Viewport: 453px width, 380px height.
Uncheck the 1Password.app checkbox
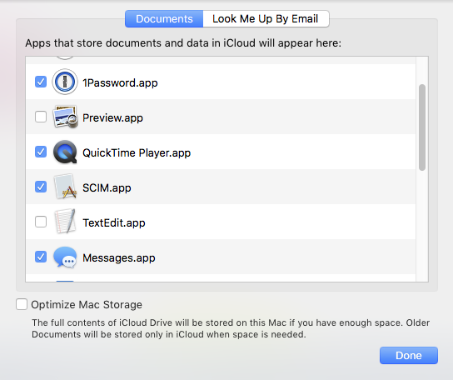(41, 82)
